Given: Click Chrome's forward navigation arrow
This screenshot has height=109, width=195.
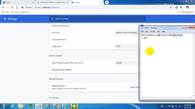Looking at the screenshot, I should tap(8, 7).
